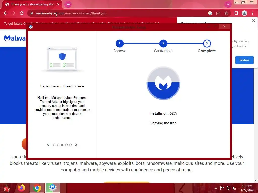Go back in Chrome browser
Viewport: 258px width, 193px height.
6,13
